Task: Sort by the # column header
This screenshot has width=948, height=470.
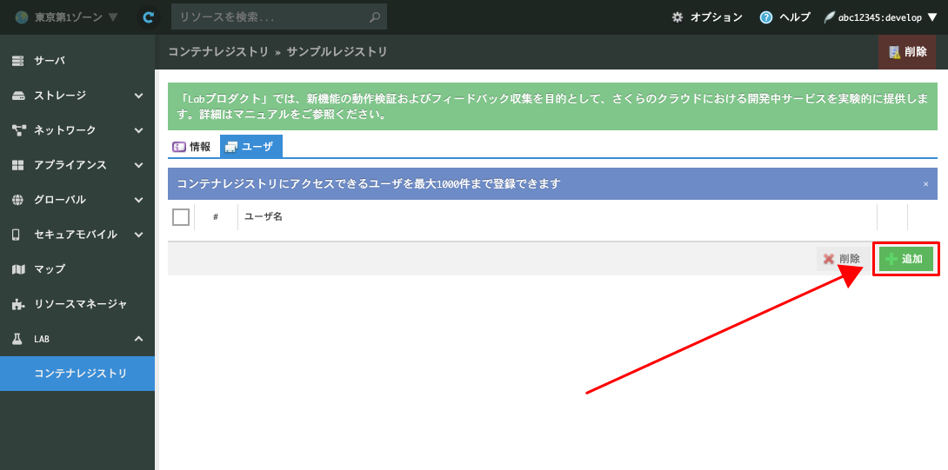Action: [x=216, y=217]
